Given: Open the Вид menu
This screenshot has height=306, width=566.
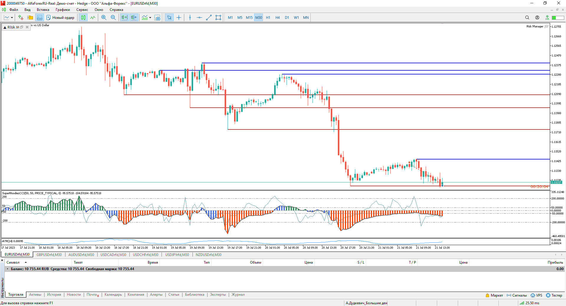Looking at the screenshot, I should (27, 10).
